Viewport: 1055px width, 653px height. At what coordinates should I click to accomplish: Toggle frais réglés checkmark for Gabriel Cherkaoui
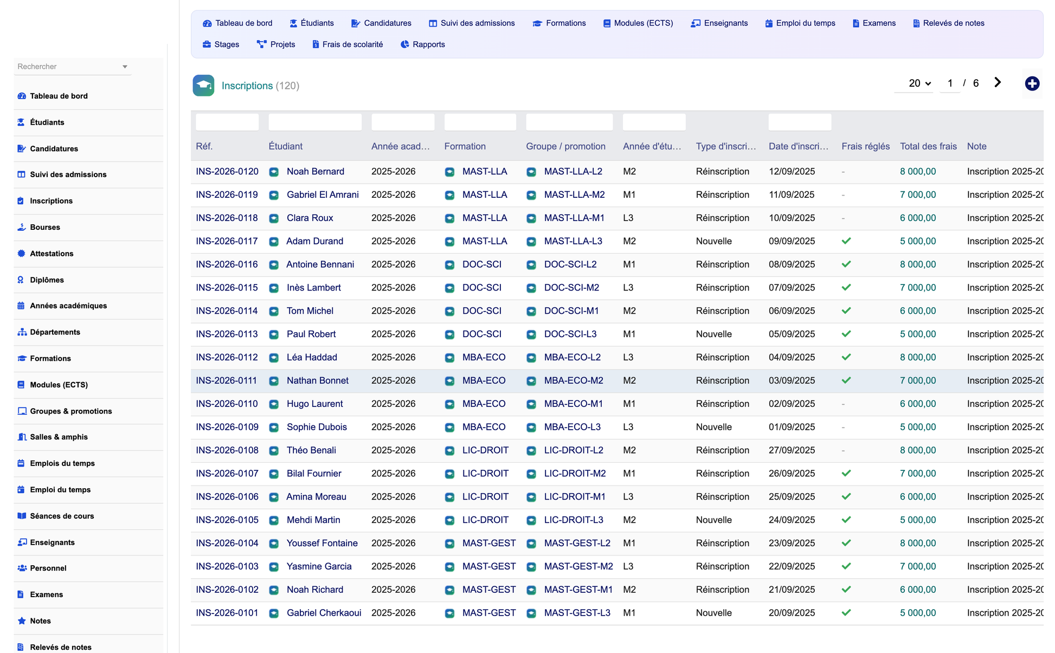pos(846,613)
